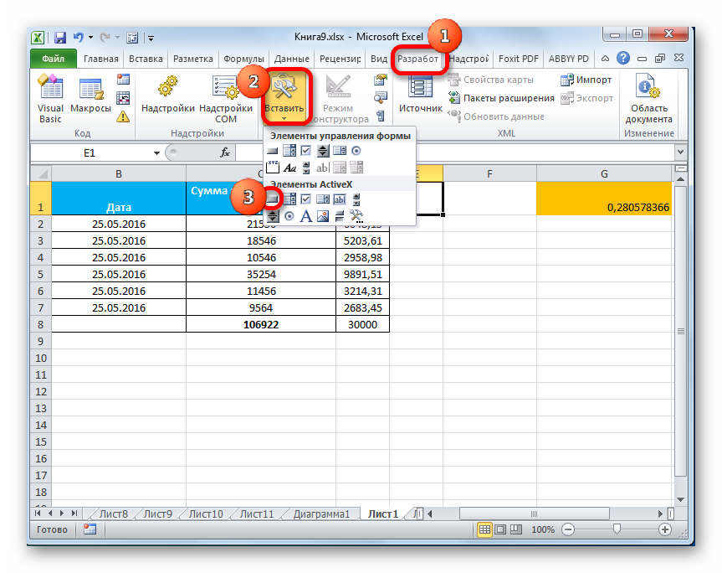
Task: Insert a form control option button
Action: (356, 151)
